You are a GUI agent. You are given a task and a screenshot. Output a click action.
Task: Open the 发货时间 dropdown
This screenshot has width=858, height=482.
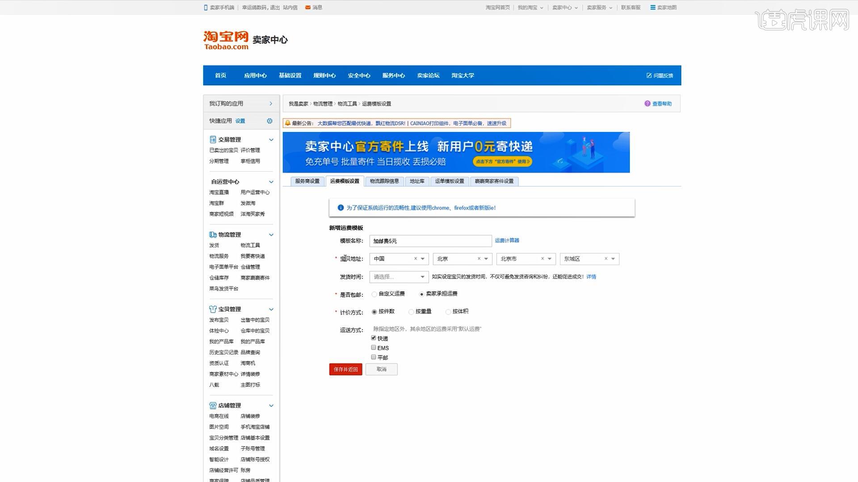click(x=399, y=277)
